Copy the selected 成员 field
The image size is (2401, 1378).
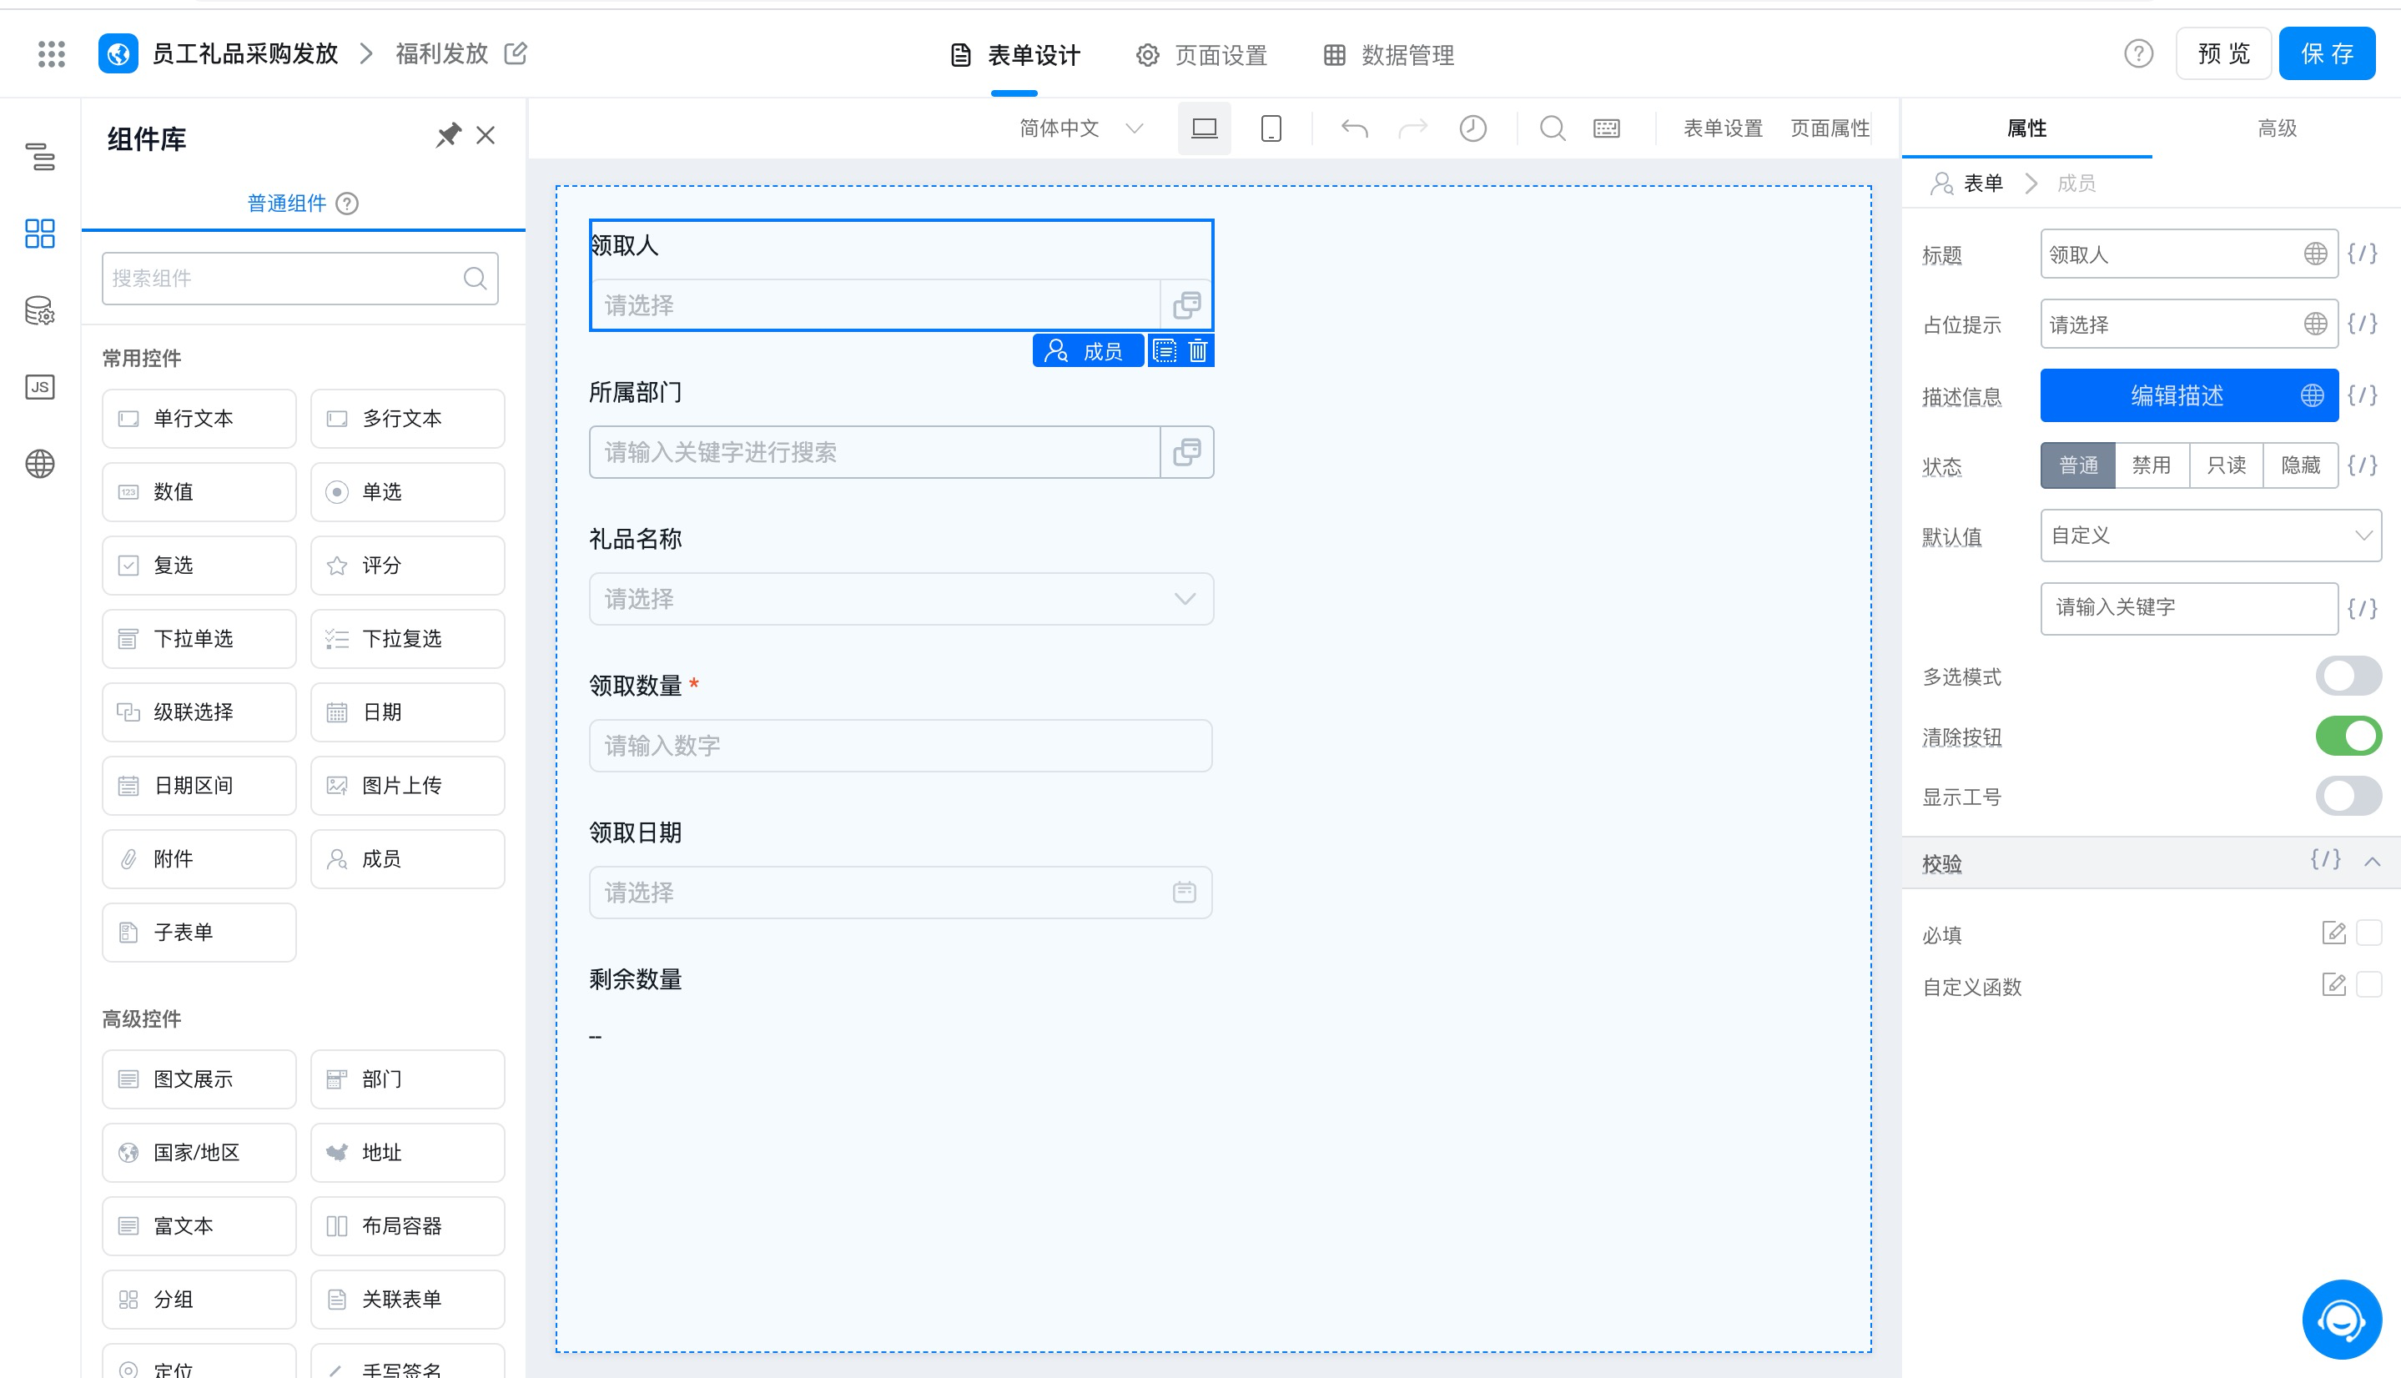point(1165,351)
